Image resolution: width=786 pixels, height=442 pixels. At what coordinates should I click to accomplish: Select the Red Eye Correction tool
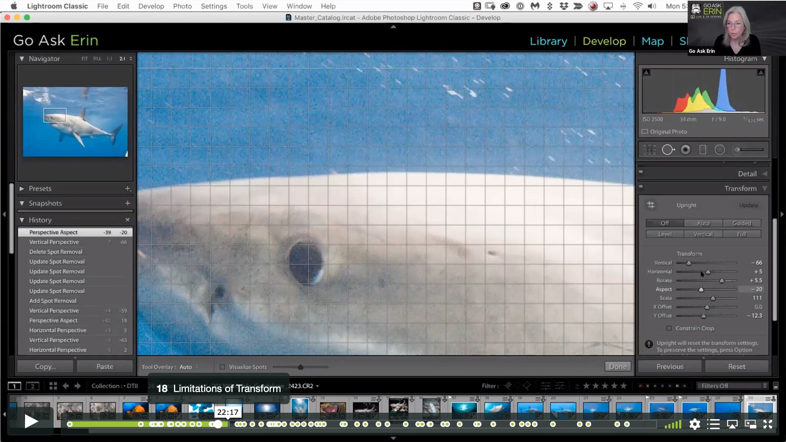[x=685, y=150]
